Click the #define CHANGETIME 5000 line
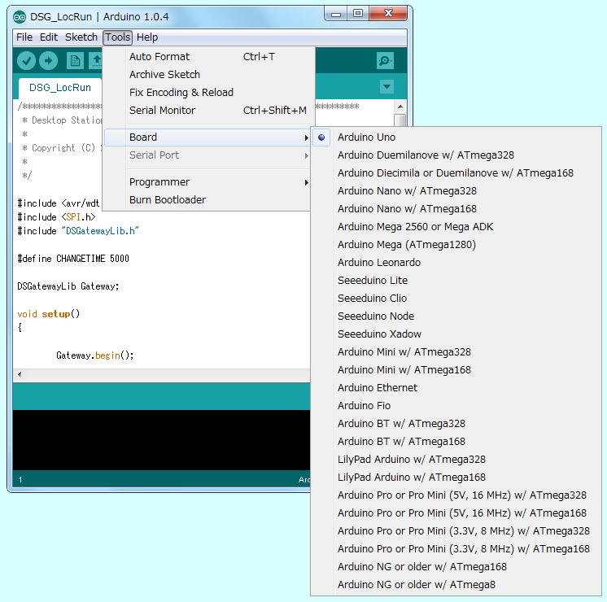Screen dimensions: 607x602 click(x=73, y=259)
